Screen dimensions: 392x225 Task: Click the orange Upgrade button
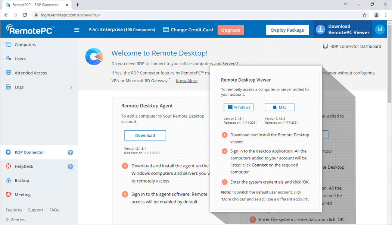click(230, 30)
